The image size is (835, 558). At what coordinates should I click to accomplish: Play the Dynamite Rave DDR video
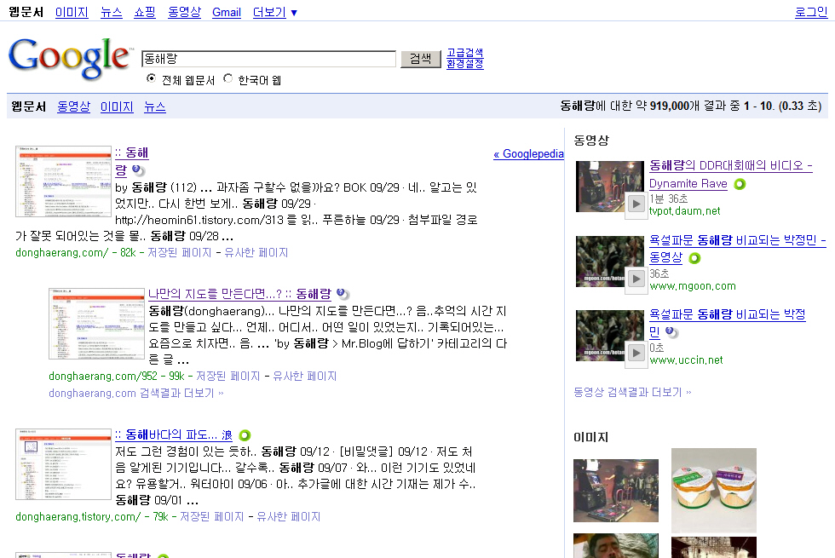tap(636, 204)
